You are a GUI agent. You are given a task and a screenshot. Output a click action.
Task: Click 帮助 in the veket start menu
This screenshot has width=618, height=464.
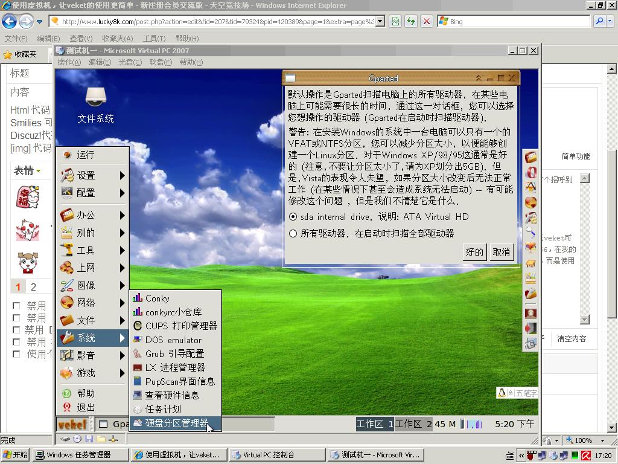pos(92,393)
